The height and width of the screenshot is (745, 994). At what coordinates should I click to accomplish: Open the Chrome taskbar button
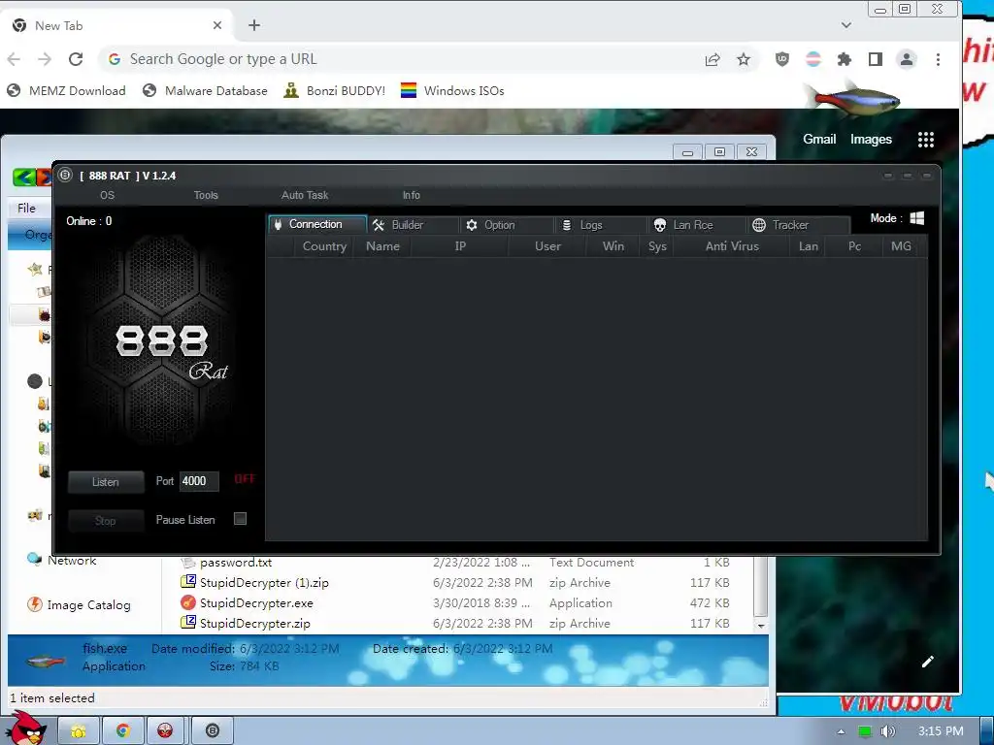click(x=123, y=731)
